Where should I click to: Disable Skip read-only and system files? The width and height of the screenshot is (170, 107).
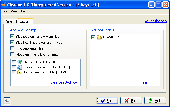pos(12,37)
